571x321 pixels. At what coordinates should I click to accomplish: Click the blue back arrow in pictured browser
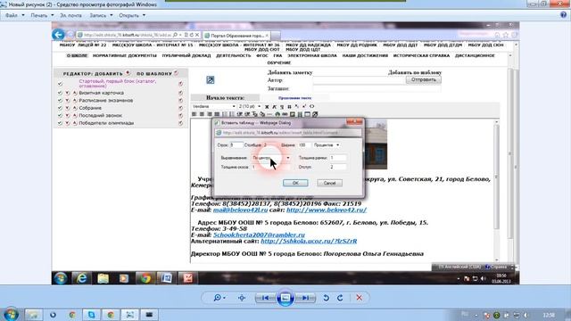pyautogui.click(x=58, y=35)
